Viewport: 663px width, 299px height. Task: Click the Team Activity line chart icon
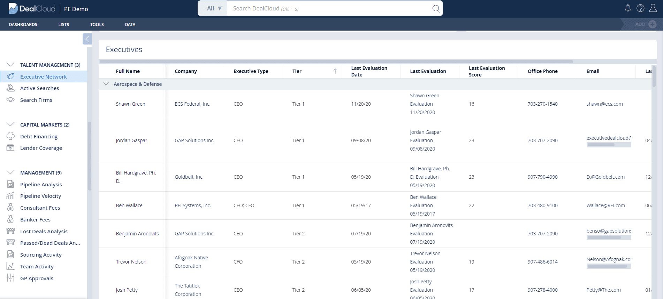point(10,266)
